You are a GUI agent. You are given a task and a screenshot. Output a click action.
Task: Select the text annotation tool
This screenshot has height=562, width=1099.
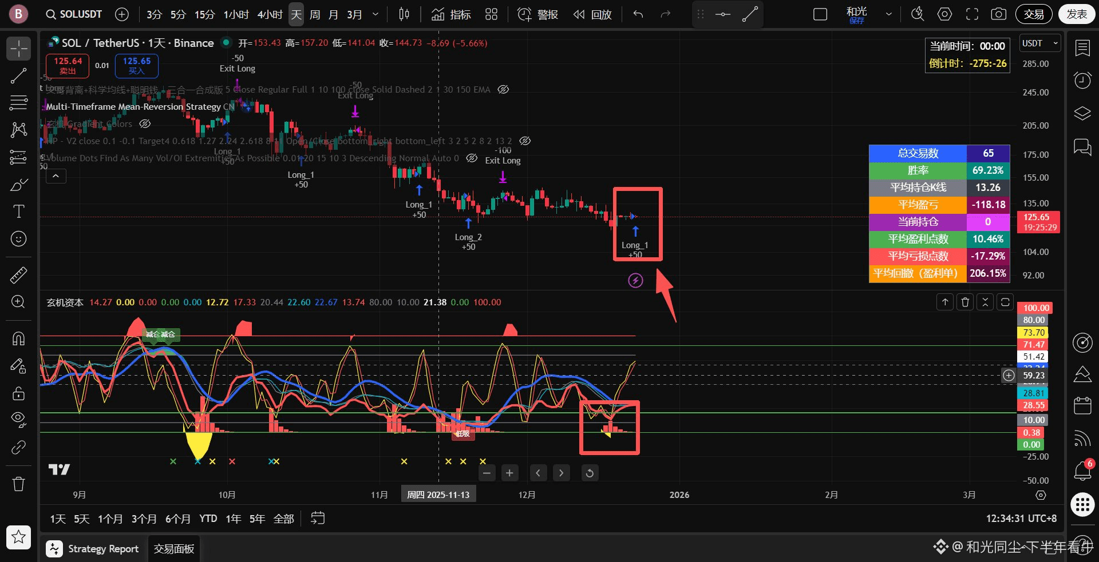18,212
